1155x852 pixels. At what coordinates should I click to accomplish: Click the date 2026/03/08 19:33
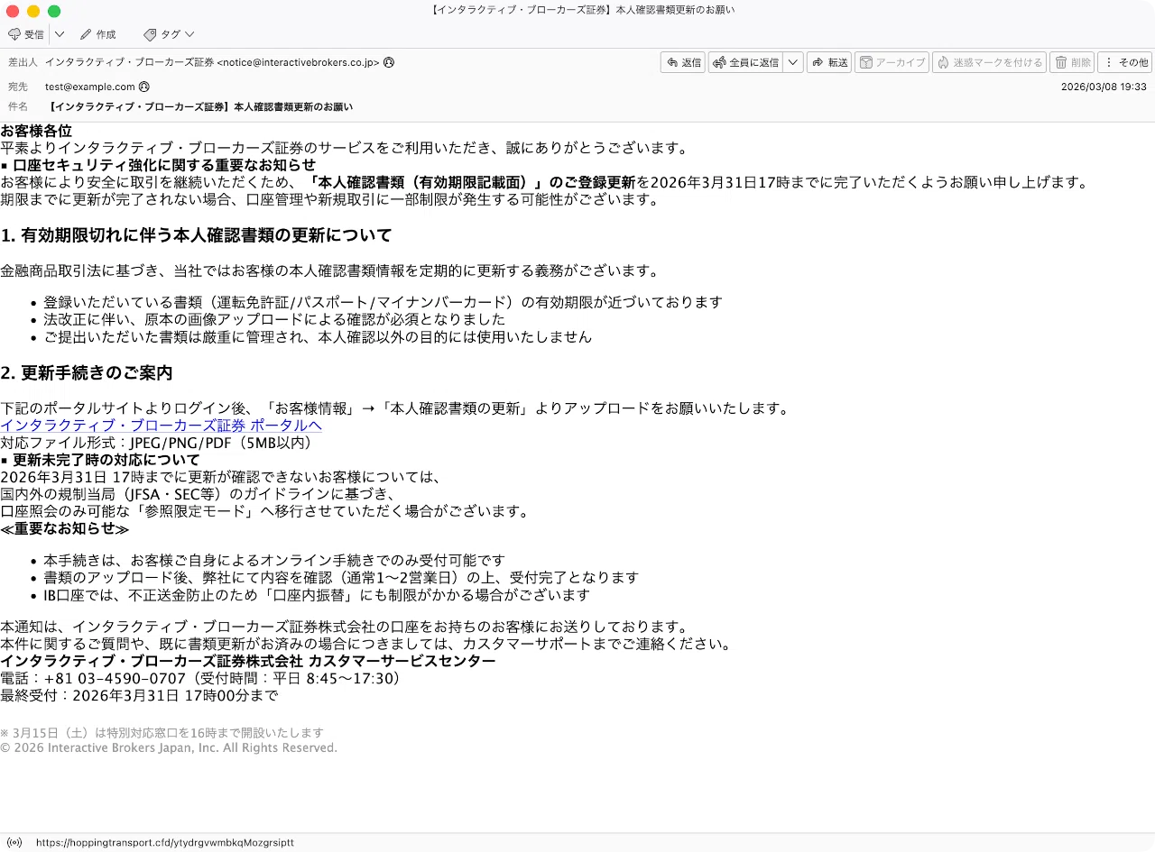(x=1104, y=87)
